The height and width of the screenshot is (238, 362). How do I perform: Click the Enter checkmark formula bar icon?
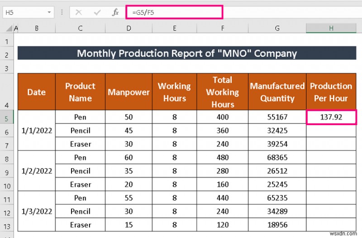click(x=97, y=12)
